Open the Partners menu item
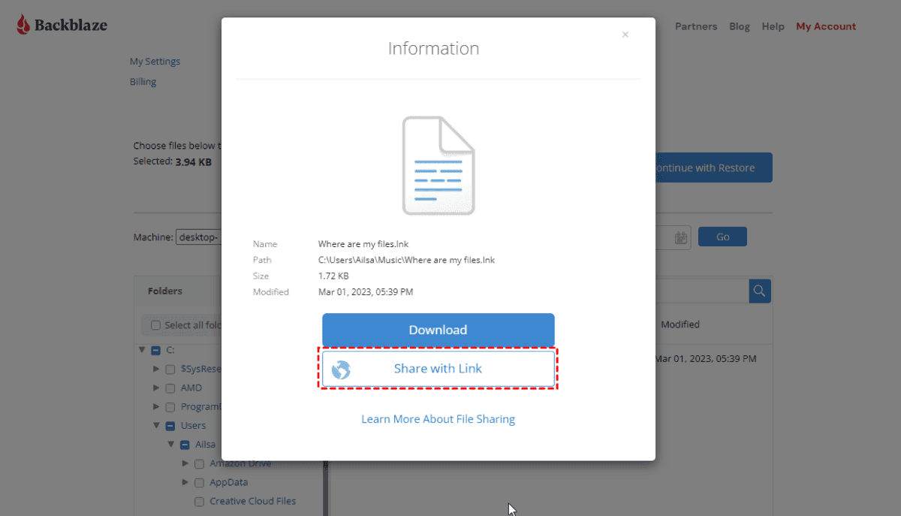Screen dimensions: 901x516 [696, 26]
